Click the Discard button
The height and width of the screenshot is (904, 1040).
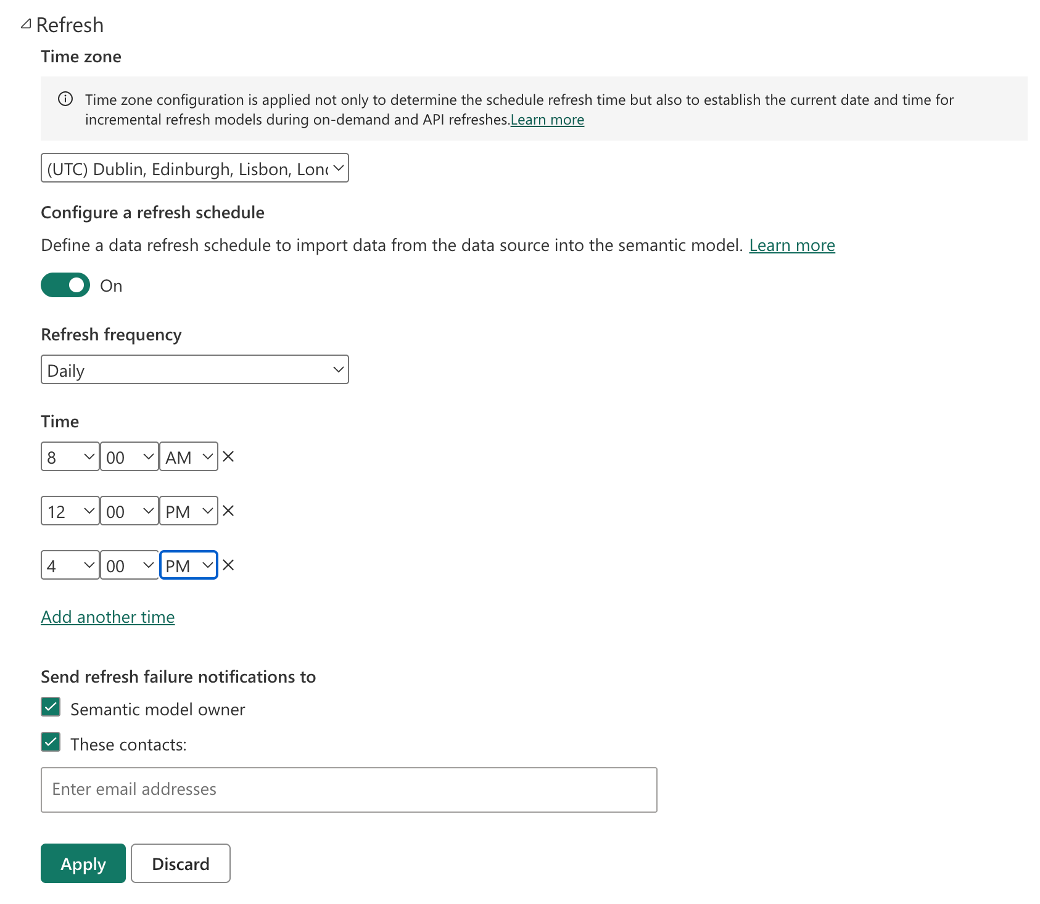(x=180, y=863)
